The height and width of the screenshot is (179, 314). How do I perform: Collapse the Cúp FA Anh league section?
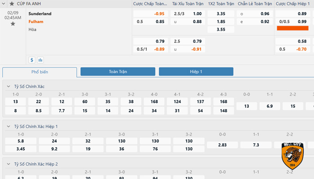point(4,4)
